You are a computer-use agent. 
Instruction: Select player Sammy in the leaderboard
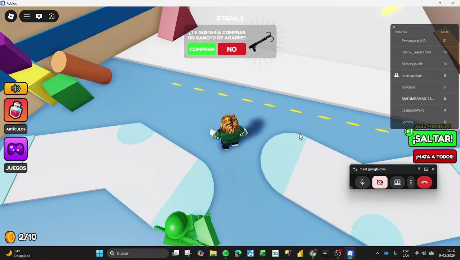pos(424,122)
